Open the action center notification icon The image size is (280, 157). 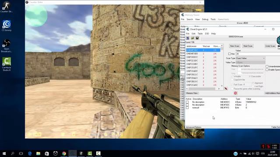point(258,154)
